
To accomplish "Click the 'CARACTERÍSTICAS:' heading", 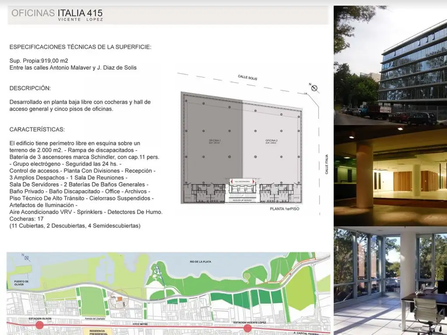I will [37, 130].
